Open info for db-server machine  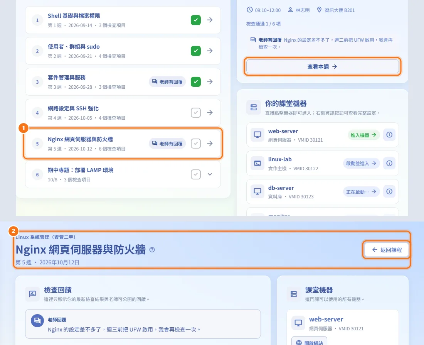pyautogui.click(x=389, y=192)
